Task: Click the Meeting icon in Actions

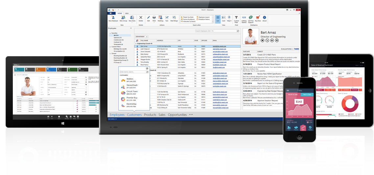Action: (x=160, y=18)
